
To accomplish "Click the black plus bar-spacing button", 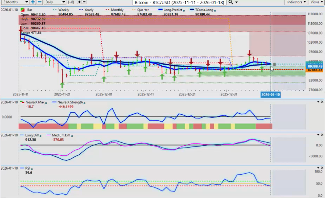I will point(79,2).
